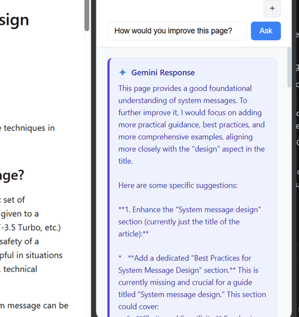Click the '**1. Enhance the "System message design"' line
Image resolution: width=299 pixels, height=317 pixels.
tap(190, 210)
